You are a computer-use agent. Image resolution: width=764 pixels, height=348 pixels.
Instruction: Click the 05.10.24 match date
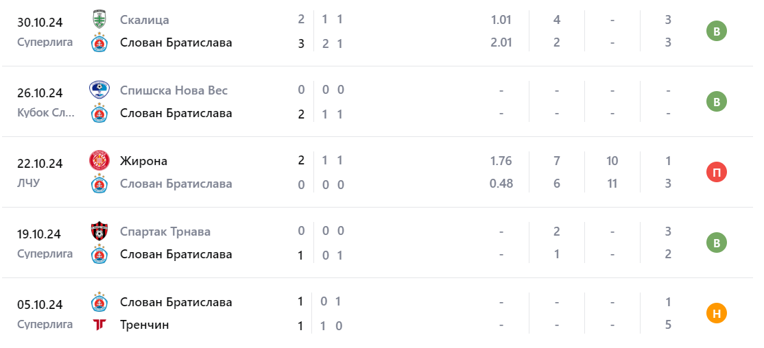click(40, 305)
